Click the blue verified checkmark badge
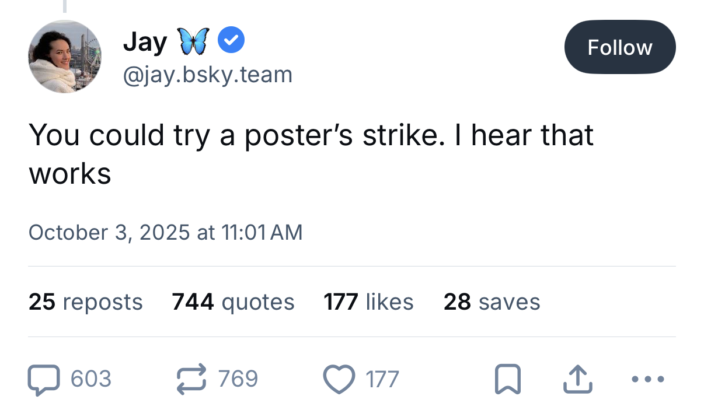Viewport: 704px width, 417px height. tap(231, 41)
